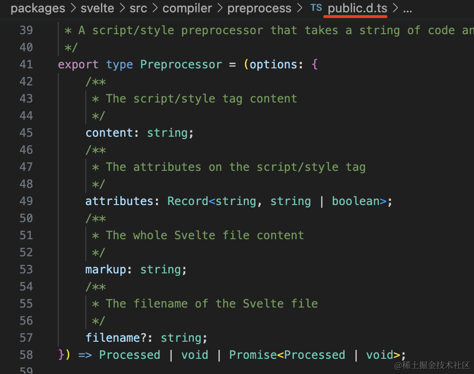474x374 pixels.
Task: Click the export keyword on line 41
Action: coord(78,65)
